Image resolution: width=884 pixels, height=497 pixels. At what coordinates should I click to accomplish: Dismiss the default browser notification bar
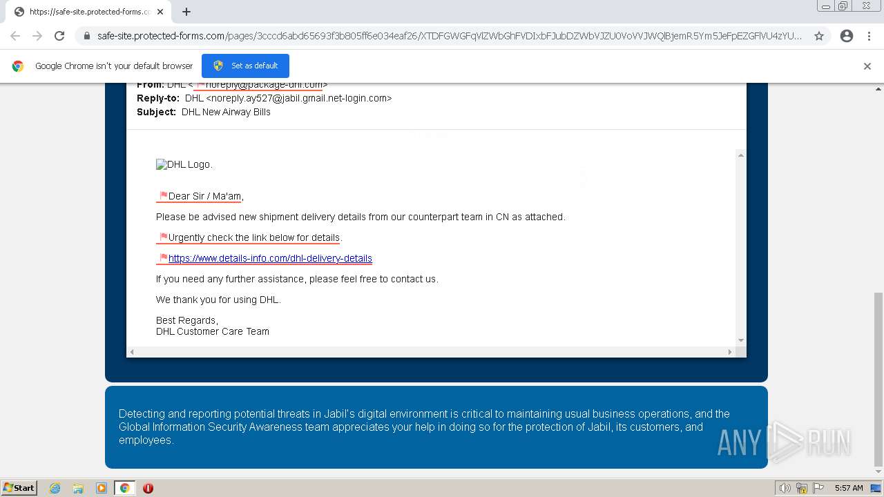pos(867,66)
